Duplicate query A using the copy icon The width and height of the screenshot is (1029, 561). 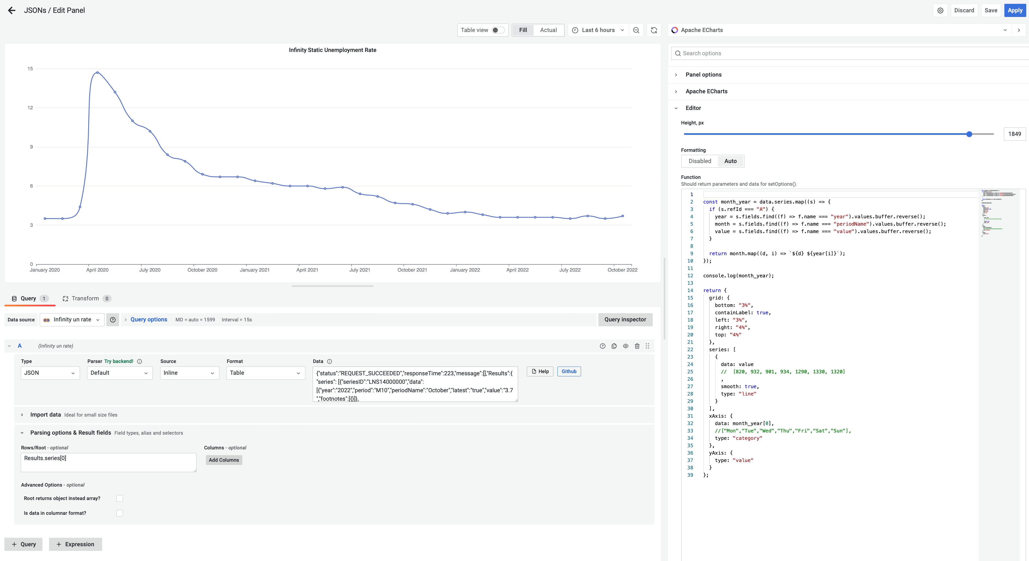click(614, 346)
